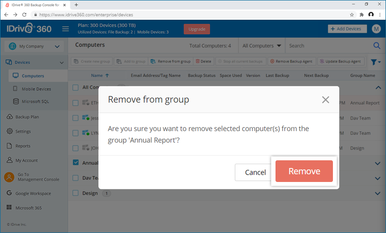386x233 pixels.
Task: Cancel the Remove from group dialog
Action: coord(254,172)
